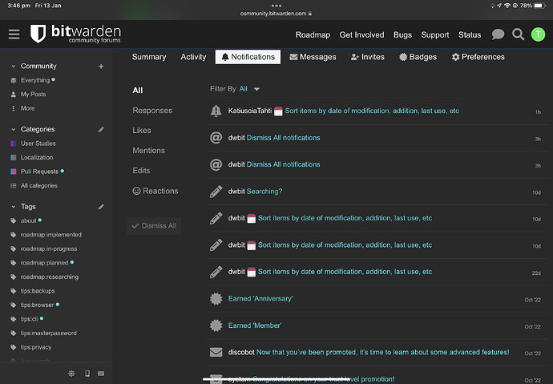Show Responses notifications
This screenshot has width=553, height=384.
[x=152, y=111]
